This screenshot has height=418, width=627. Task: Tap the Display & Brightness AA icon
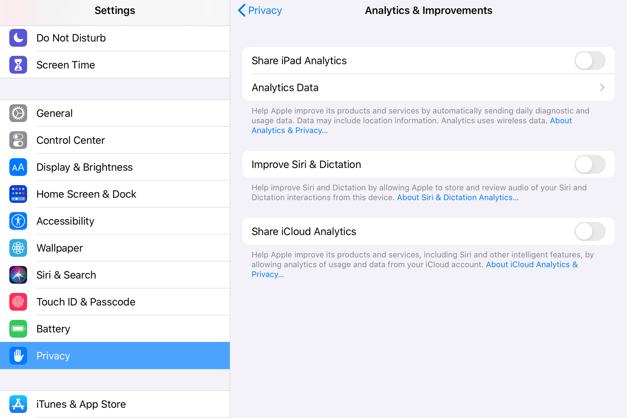[x=18, y=167]
